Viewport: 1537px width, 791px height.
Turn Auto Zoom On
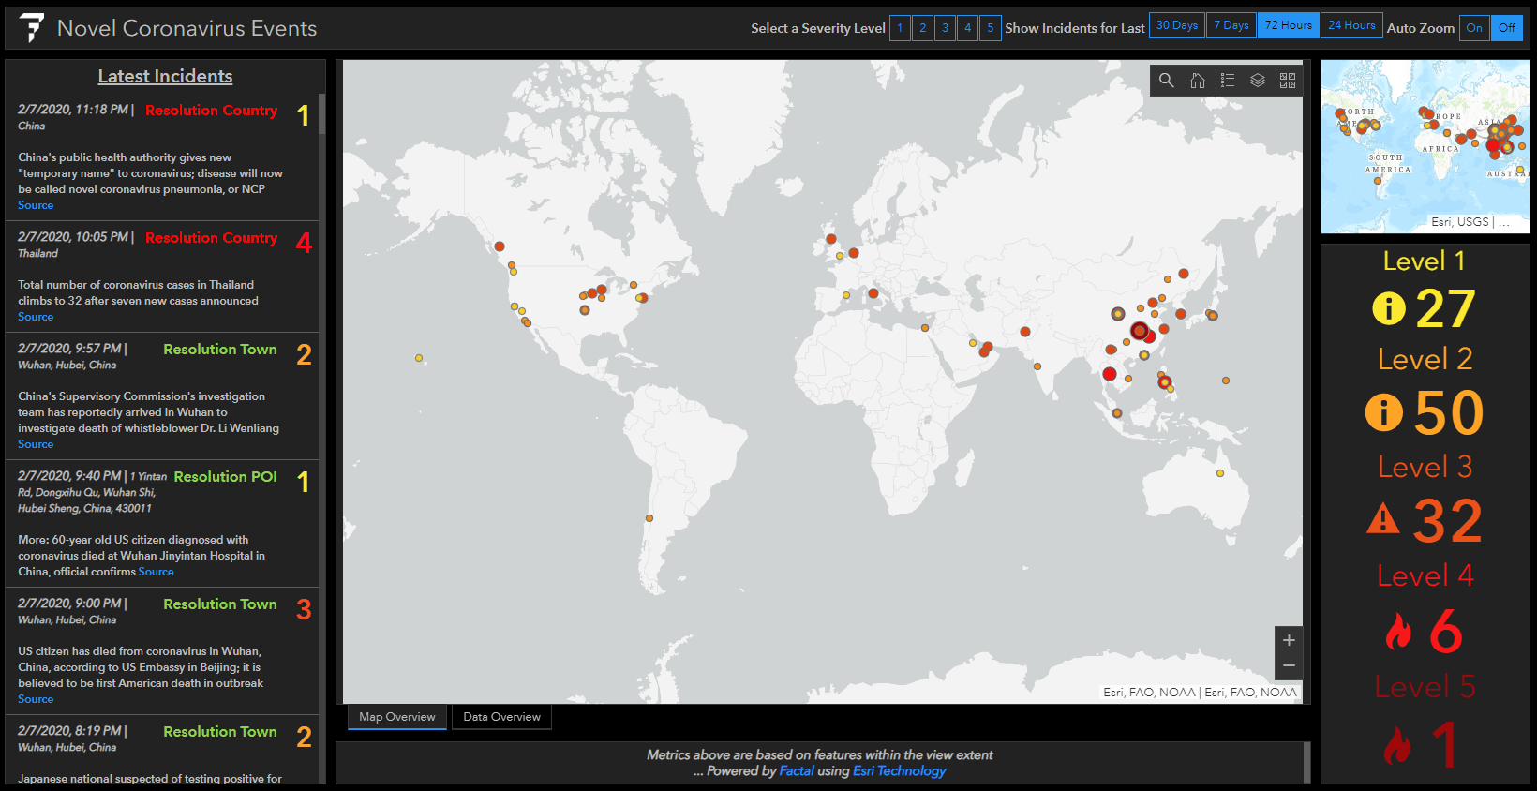click(1474, 28)
